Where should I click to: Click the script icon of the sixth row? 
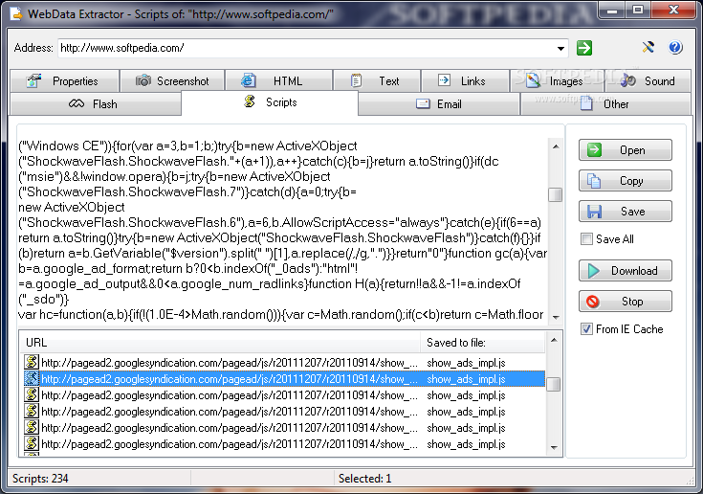click(31, 443)
